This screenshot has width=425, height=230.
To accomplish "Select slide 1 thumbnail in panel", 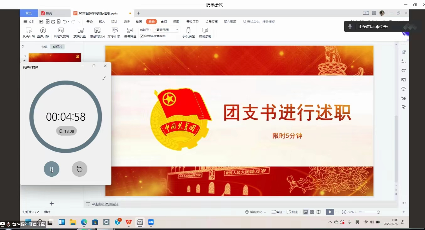I will coord(55,57).
